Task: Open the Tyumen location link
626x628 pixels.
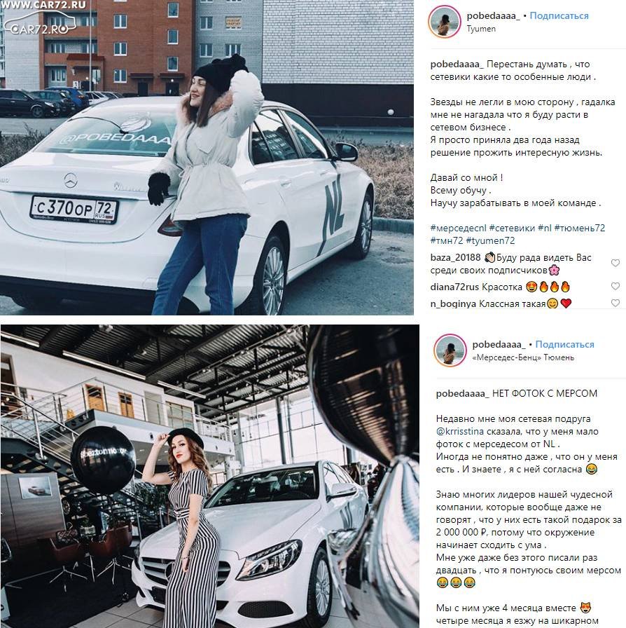Action: 481,29
